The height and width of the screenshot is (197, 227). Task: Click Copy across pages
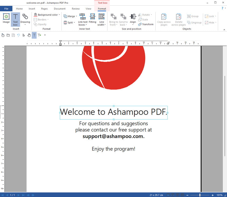coord(164,20)
